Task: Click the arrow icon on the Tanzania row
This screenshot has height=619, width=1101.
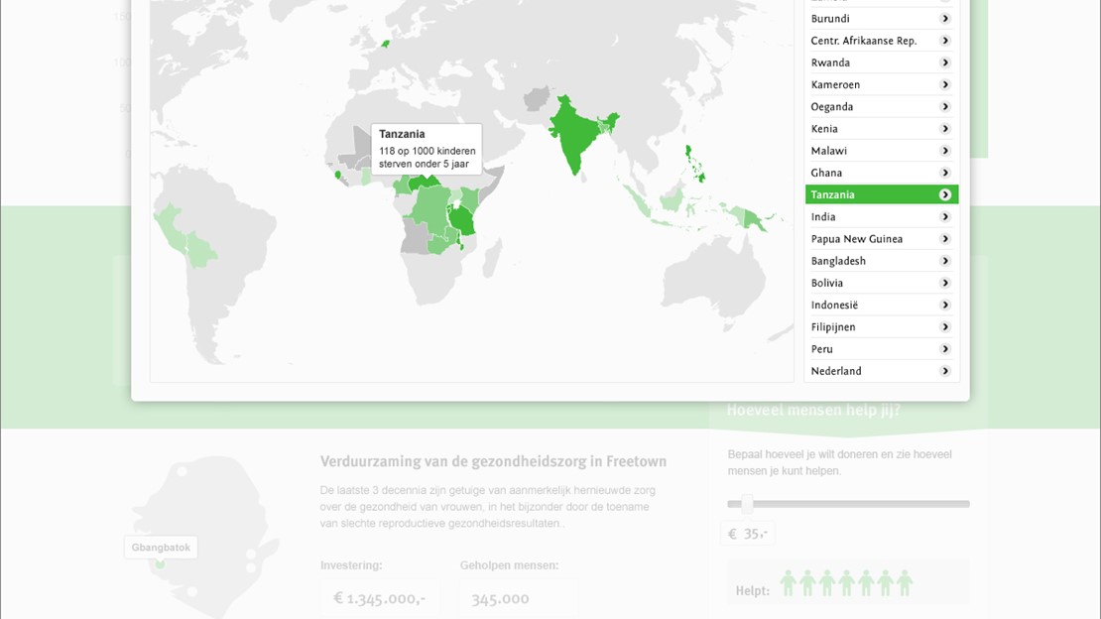Action: (945, 195)
